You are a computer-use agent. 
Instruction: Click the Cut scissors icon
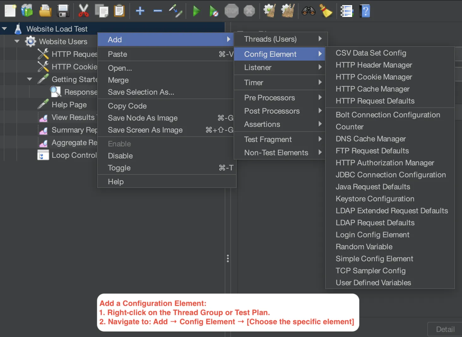(x=83, y=11)
